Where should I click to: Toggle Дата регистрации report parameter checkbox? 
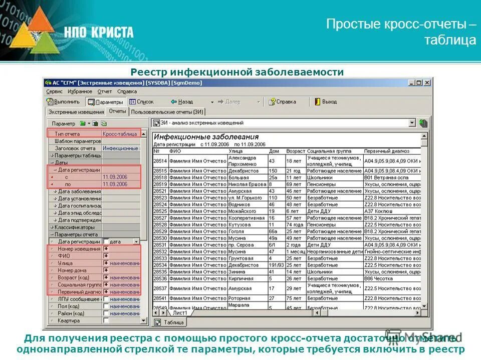106,242
